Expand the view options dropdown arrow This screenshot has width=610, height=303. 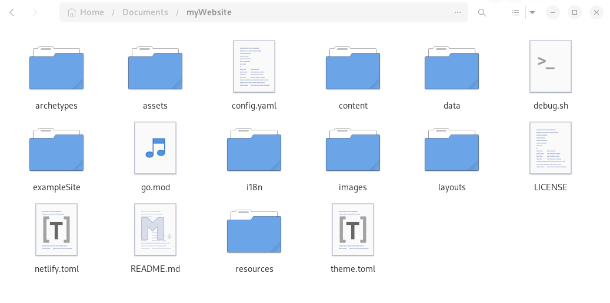(x=532, y=12)
